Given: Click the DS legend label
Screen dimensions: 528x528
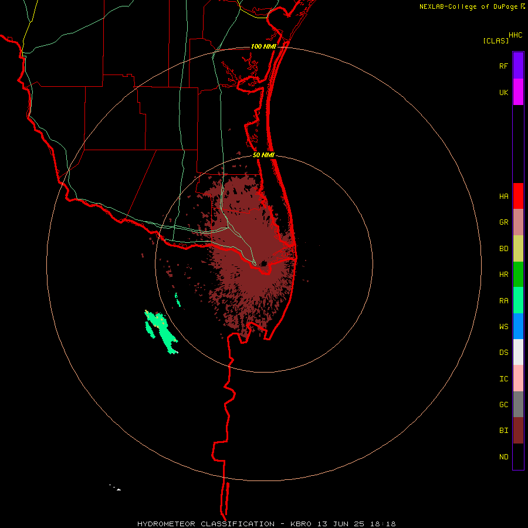Looking at the screenshot, I should click(x=503, y=353).
